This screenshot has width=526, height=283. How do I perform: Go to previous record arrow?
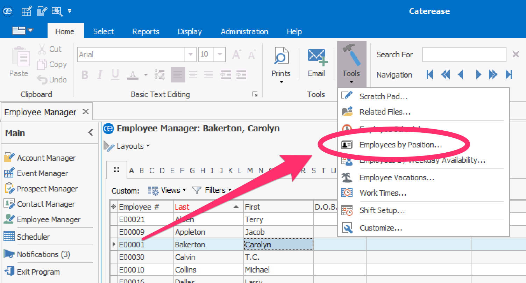(461, 74)
